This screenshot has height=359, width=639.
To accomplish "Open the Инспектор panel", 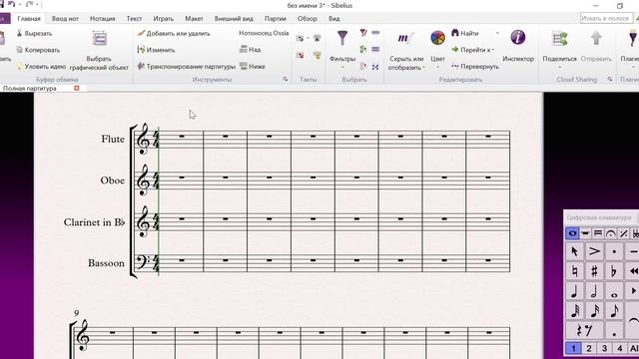I will pos(518,47).
